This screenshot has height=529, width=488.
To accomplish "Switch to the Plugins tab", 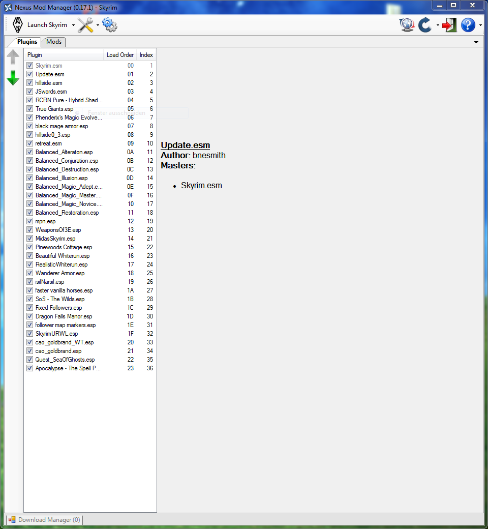I will pyautogui.click(x=27, y=42).
